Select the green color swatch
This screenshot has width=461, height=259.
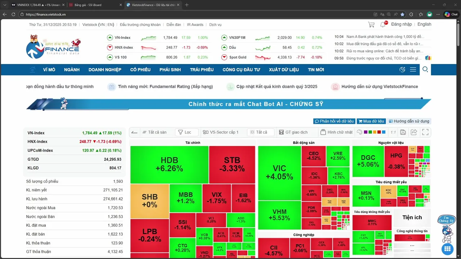point(370,132)
